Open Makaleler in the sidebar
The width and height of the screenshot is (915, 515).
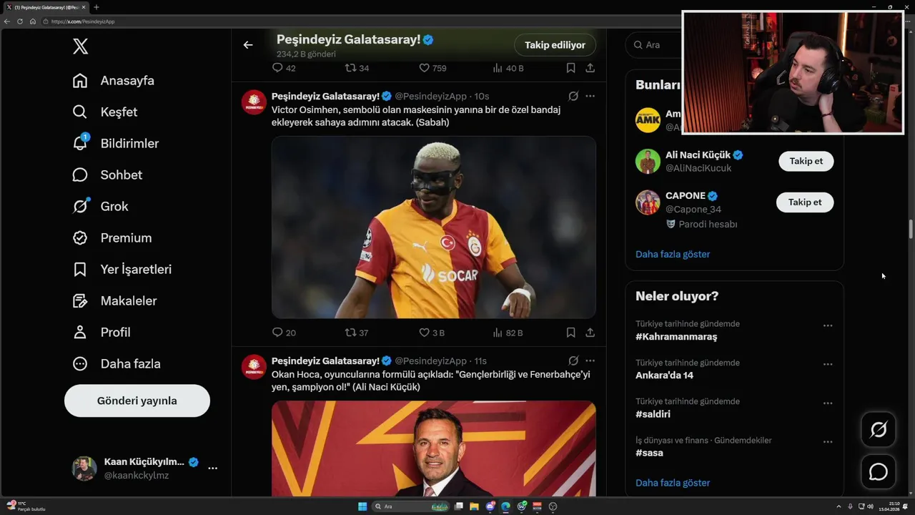[114, 301]
